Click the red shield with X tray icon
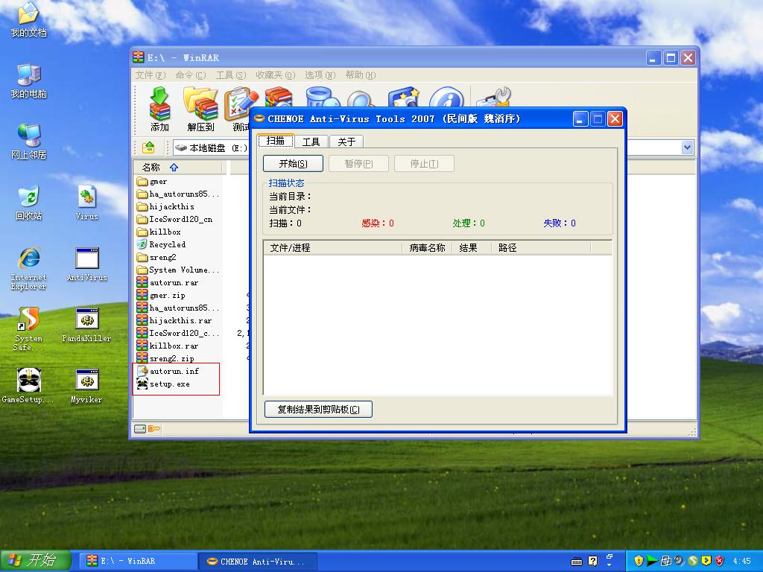 (720, 561)
